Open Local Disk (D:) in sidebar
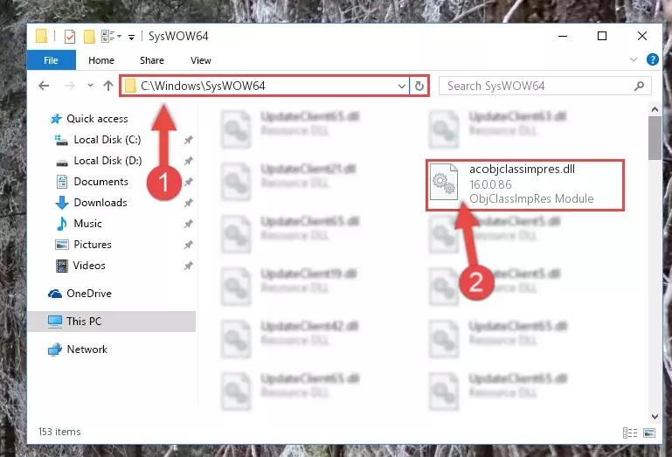This screenshot has height=457, width=672. click(x=107, y=160)
